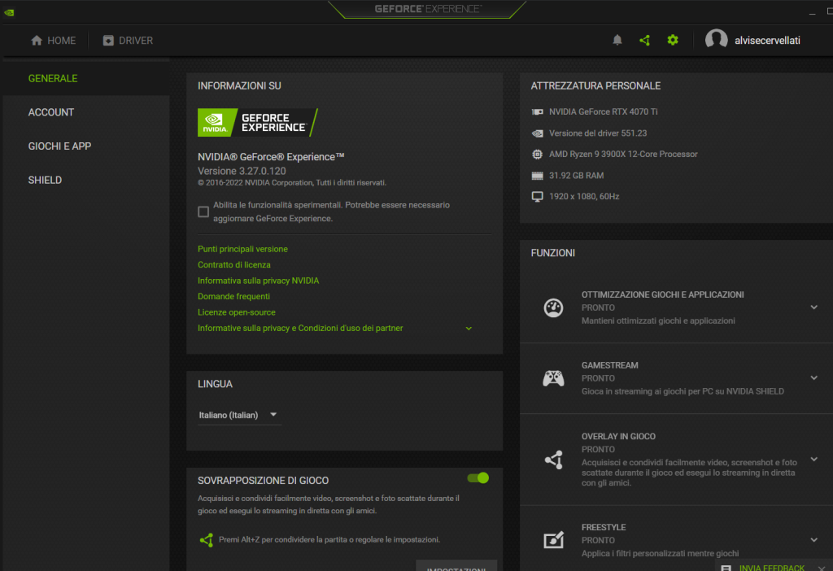Open Giochi e App settings section
Screen dimensions: 833x571
pyautogui.click(x=59, y=146)
